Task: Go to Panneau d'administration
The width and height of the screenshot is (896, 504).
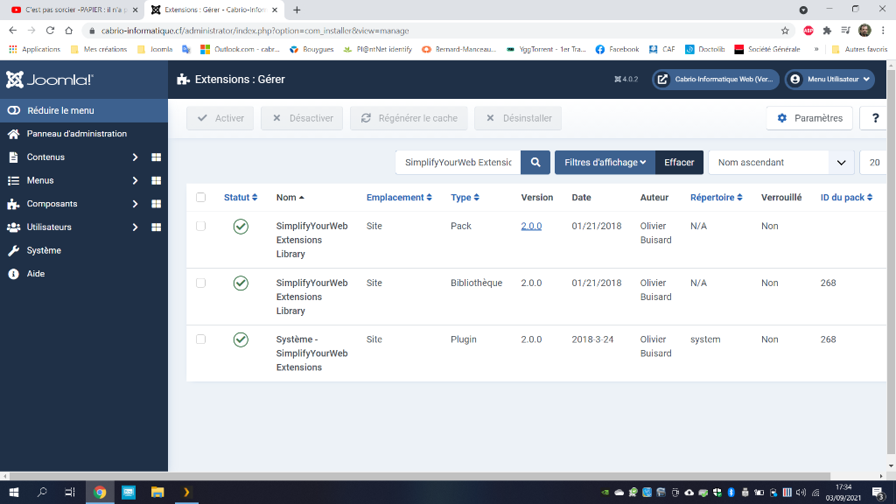Action: (x=76, y=134)
